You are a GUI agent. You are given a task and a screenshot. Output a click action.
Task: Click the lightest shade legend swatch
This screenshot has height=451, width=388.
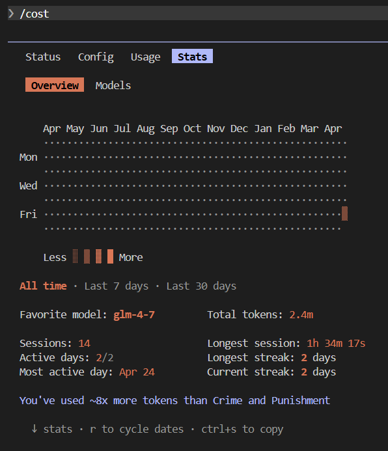[x=75, y=256]
